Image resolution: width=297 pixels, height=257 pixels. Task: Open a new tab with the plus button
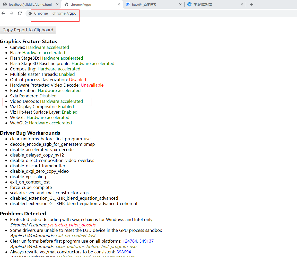[x=251, y=4]
